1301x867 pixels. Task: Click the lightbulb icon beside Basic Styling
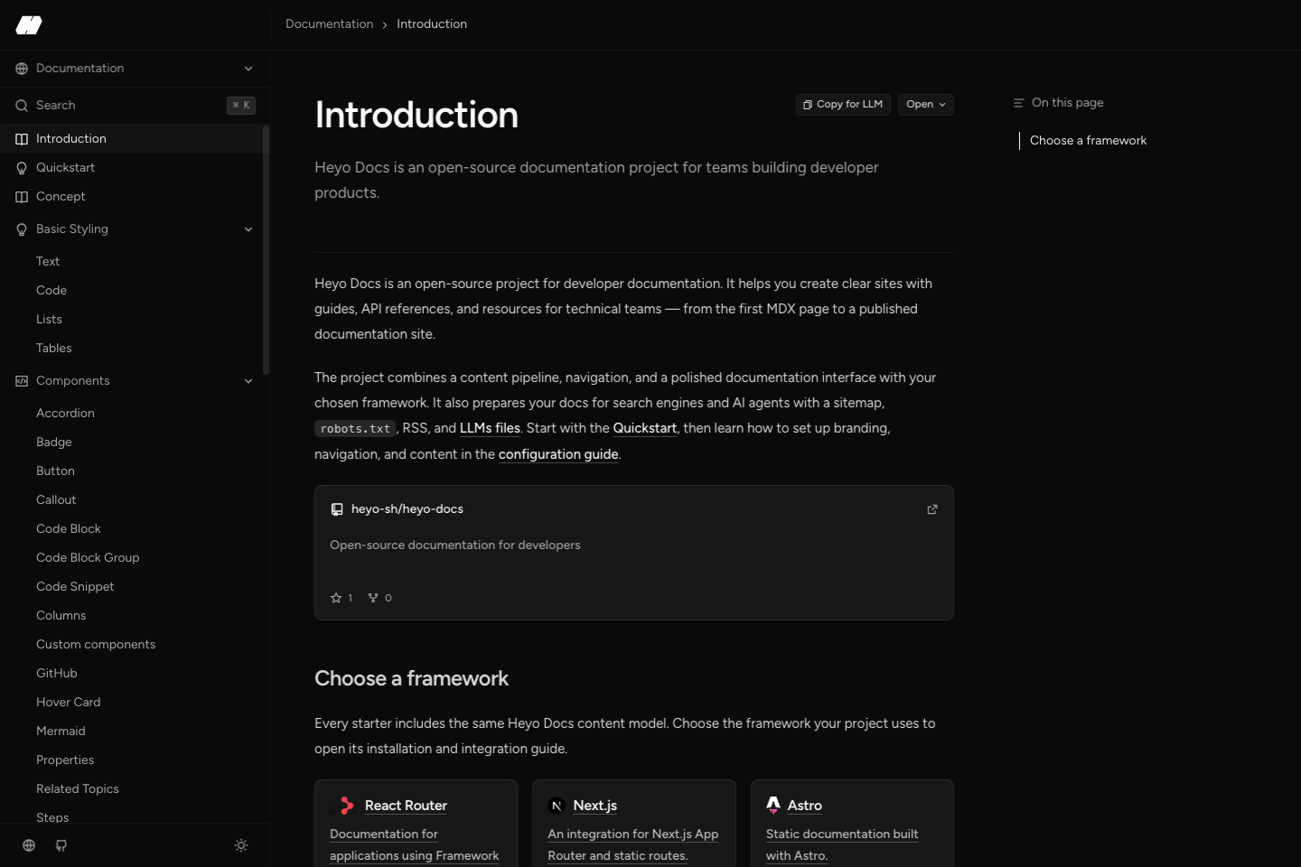(x=22, y=229)
